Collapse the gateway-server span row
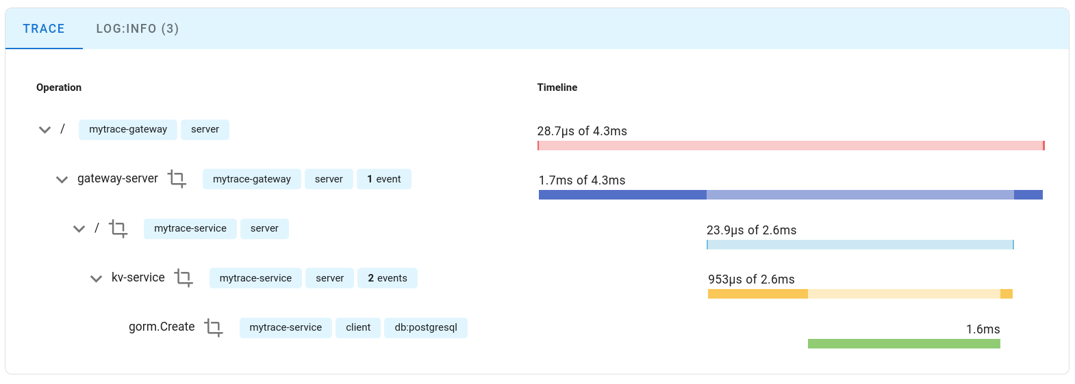Screen dimensions: 1075x384 [x=62, y=180]
